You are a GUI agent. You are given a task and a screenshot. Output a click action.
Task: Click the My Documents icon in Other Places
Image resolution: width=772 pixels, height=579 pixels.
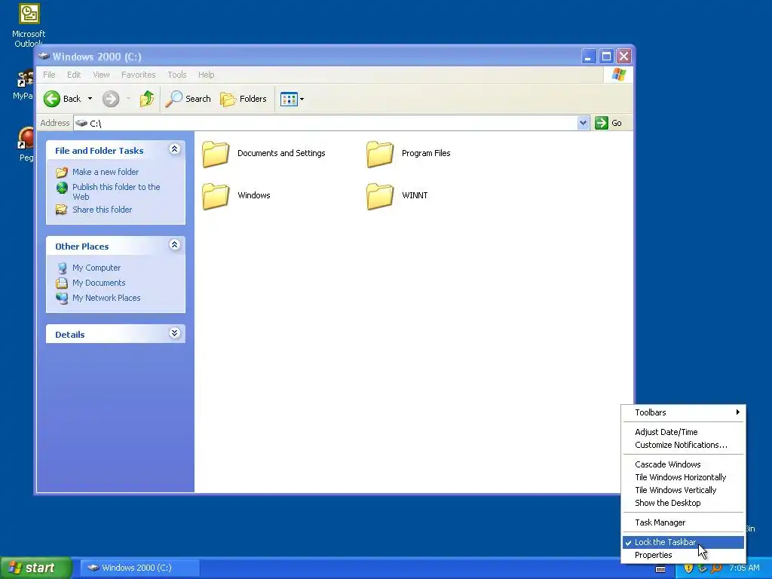click(62, 283)
